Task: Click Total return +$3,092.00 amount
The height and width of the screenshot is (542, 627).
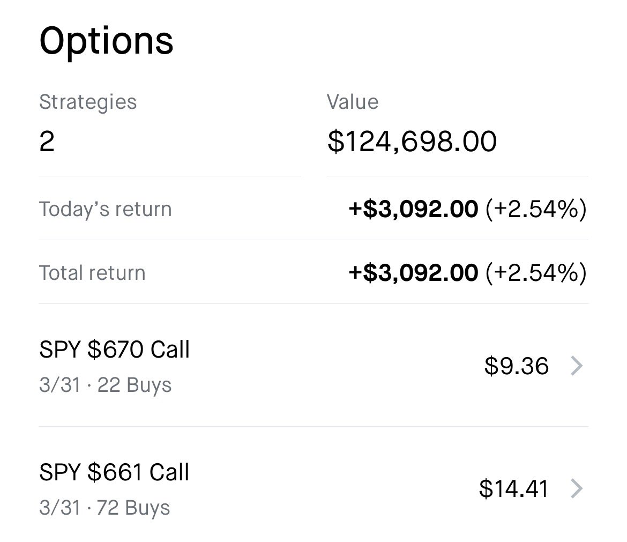Action: [413, 273]
